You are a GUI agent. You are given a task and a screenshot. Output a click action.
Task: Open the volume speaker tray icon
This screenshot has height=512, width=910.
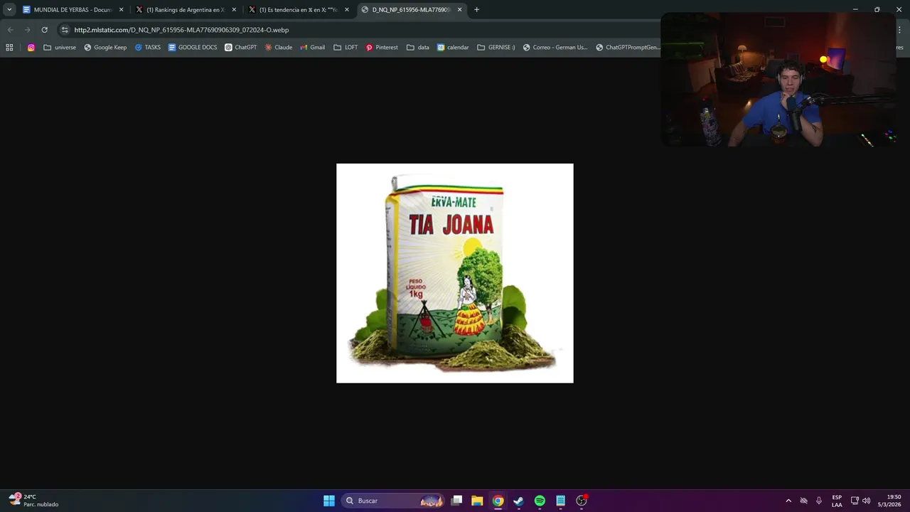[866, 501]
